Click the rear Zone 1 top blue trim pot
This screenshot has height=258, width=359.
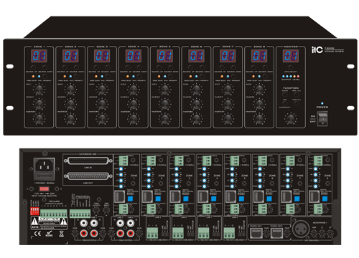(121, 169)
